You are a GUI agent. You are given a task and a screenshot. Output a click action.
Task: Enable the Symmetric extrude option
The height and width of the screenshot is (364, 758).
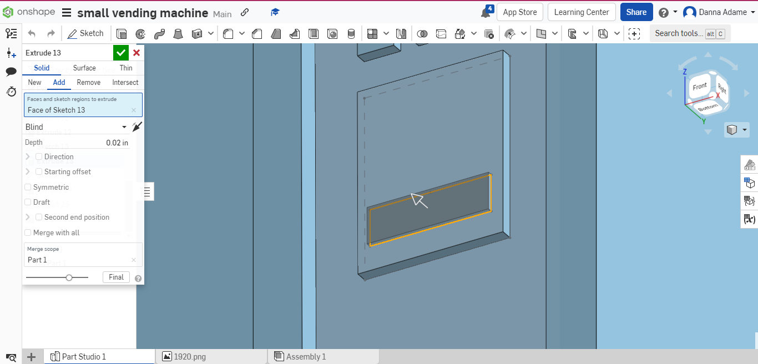(28, 187)
